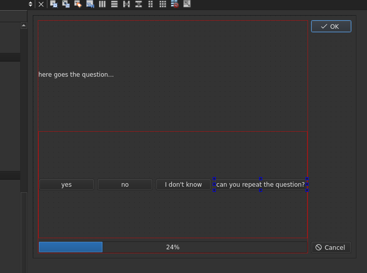367x273 pixels.
Task: Click the scroll-up arrow of left panel
Action: [24, 25]
